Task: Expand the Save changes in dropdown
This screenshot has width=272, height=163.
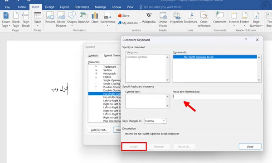Action: coord(164,121)
